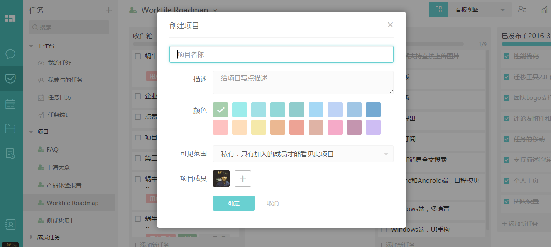Open the chat icon in the left sidebar
Screen dimensions: 551x247
pyautogui.click(x=11, y=54)
